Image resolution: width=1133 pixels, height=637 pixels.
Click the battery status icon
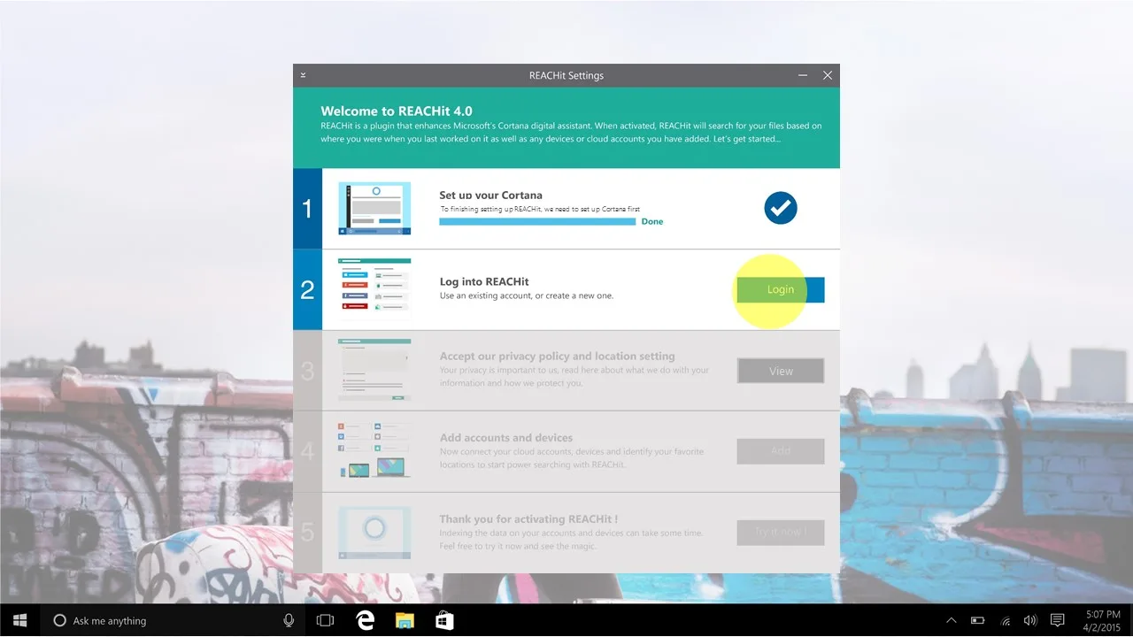click(978, 620)
